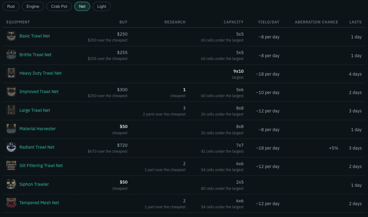Image resolution: width=368 pixels, height=217 pixels.
Task: Open the Radiant Trawl Net link
Action: [37, 147]
